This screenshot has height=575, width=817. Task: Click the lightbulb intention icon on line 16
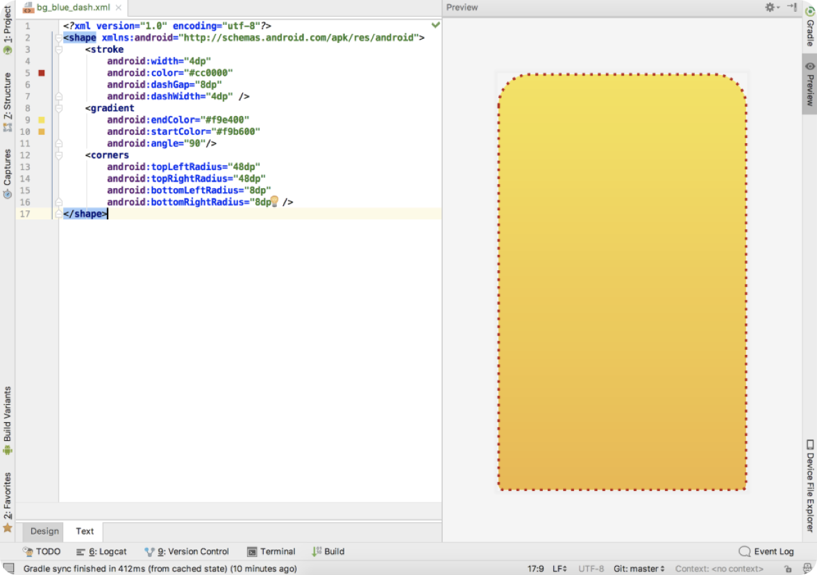[x=275, y=201]
